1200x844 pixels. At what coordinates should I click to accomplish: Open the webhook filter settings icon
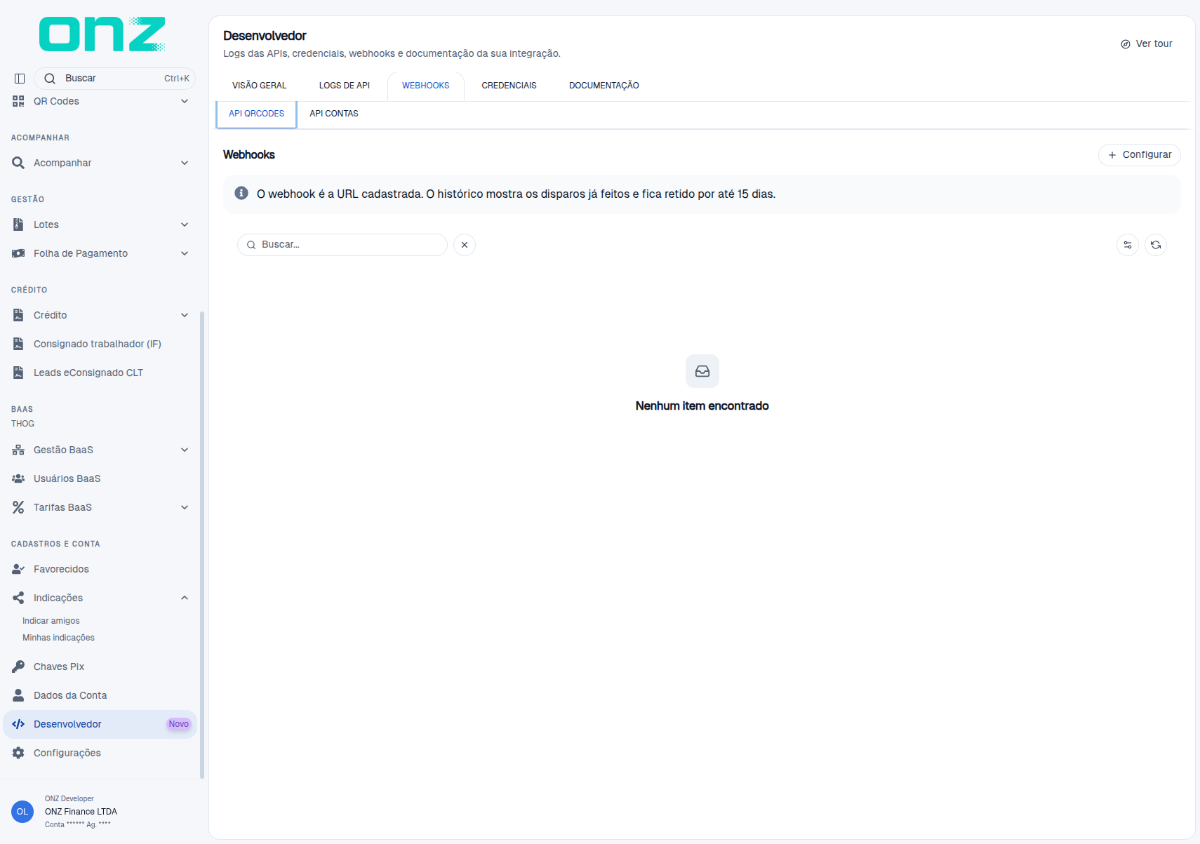tap(1128, 245)
